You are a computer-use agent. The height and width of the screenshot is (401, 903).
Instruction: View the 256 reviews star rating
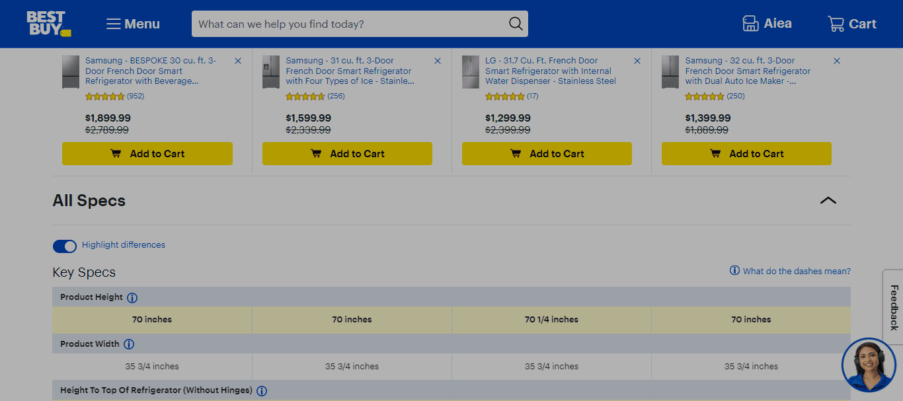(x=315, y=96)
